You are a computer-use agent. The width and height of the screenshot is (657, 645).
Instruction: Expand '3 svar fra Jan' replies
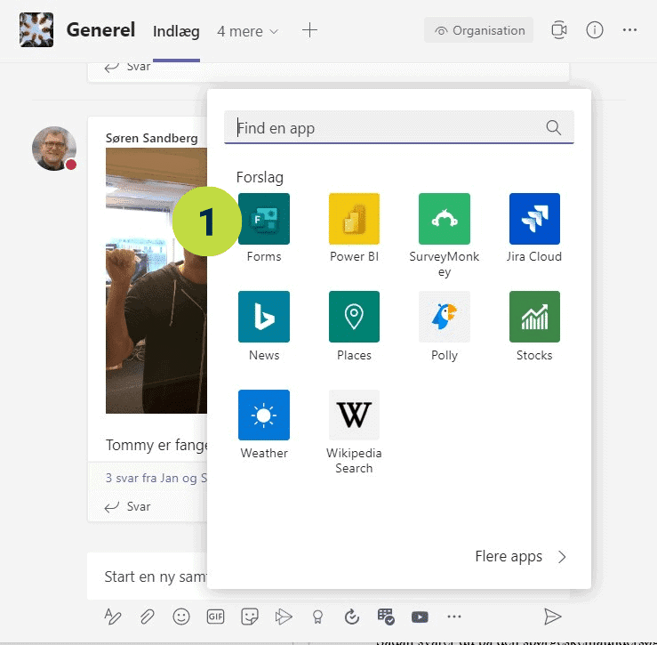156,478
